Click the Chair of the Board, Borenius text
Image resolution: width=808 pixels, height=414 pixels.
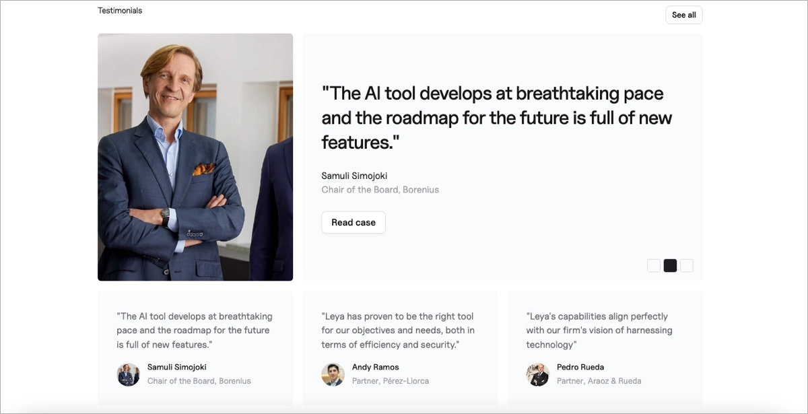point(199,380)
